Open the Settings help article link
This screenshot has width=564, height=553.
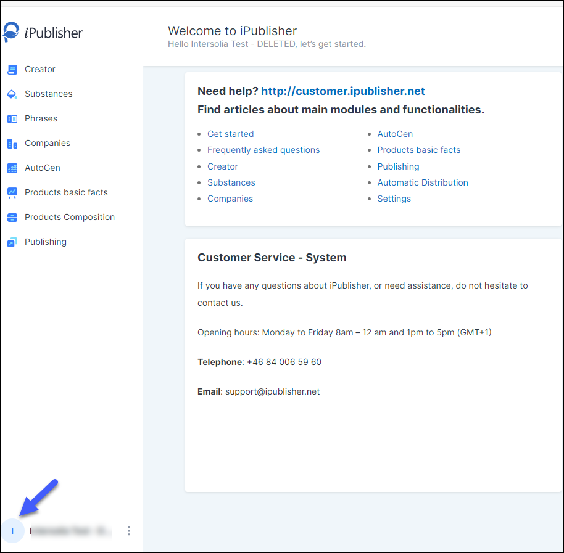click(394, 199)
